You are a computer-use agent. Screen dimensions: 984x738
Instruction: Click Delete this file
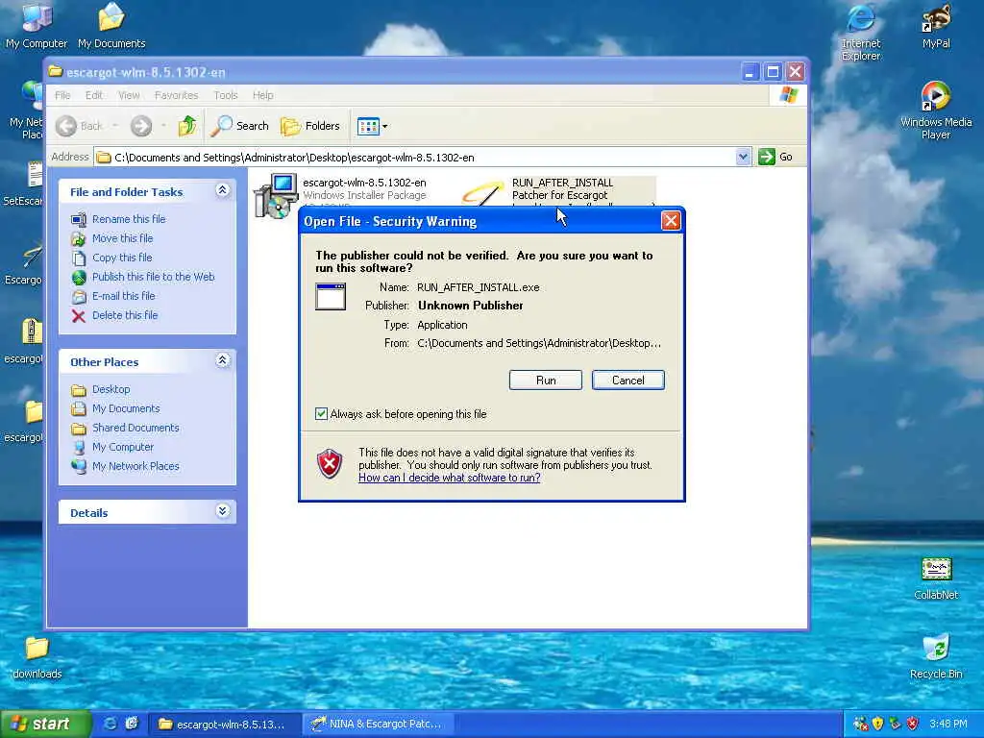[x=125, y=315]
